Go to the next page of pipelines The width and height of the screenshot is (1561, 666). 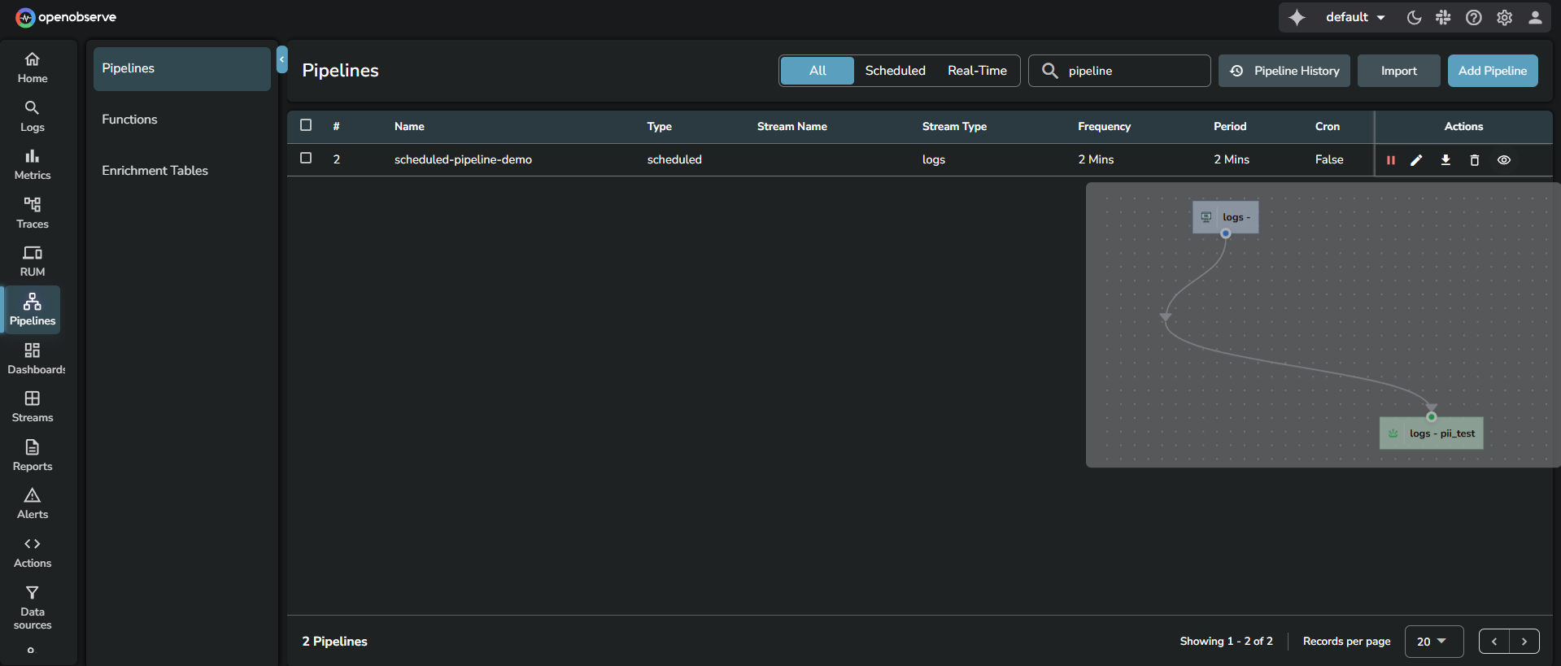point(1524,641)
